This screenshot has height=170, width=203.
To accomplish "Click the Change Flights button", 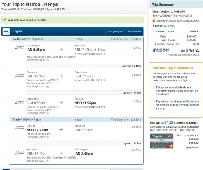I will [115, 31].
